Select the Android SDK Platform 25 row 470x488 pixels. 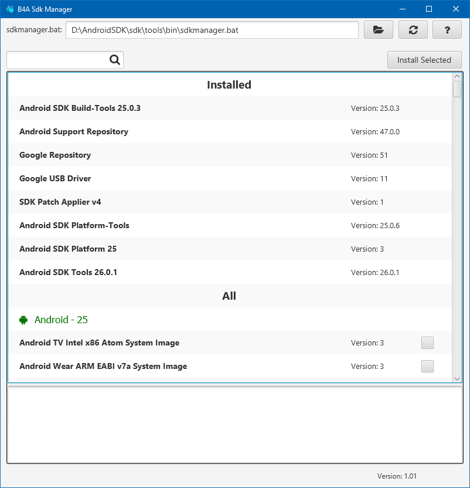click(x=230, y=249)
